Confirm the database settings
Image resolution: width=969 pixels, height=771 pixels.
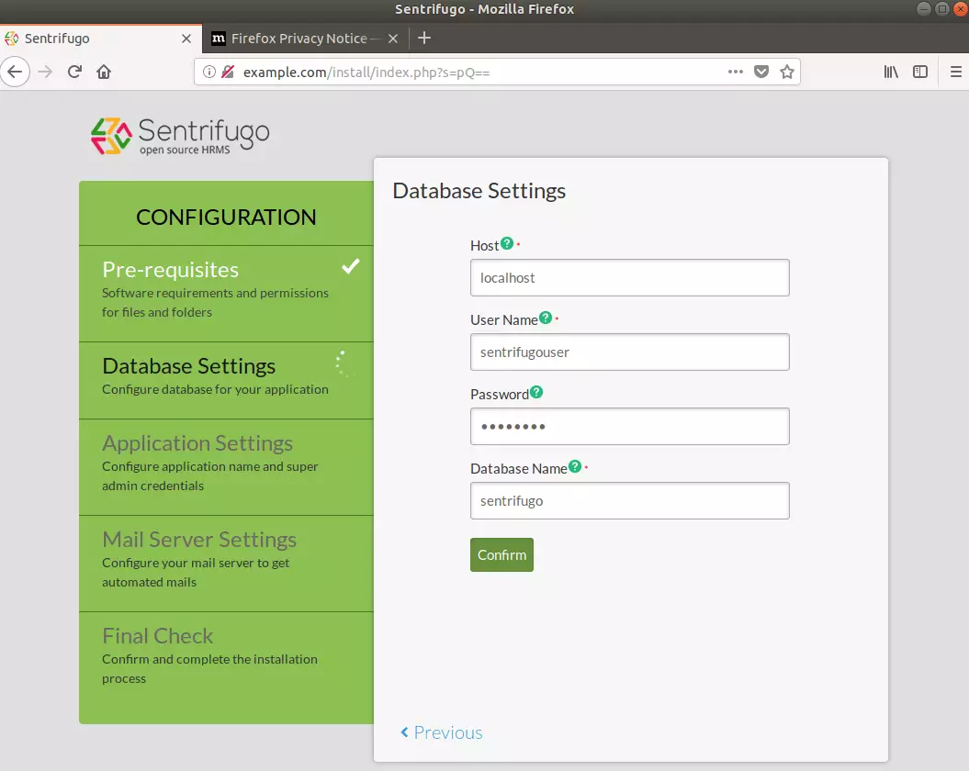[x=501, y=554]
